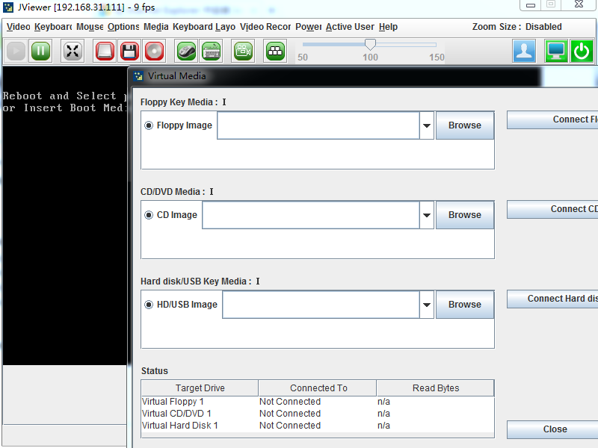Click the hotkeys icon beside video record
Viewport: 598px width, 448px height.
coord(275,51)
